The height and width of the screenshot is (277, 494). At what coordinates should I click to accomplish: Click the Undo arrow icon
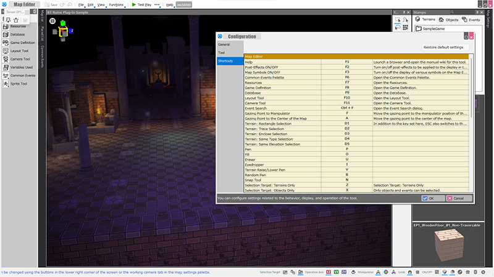coord(62,5)
